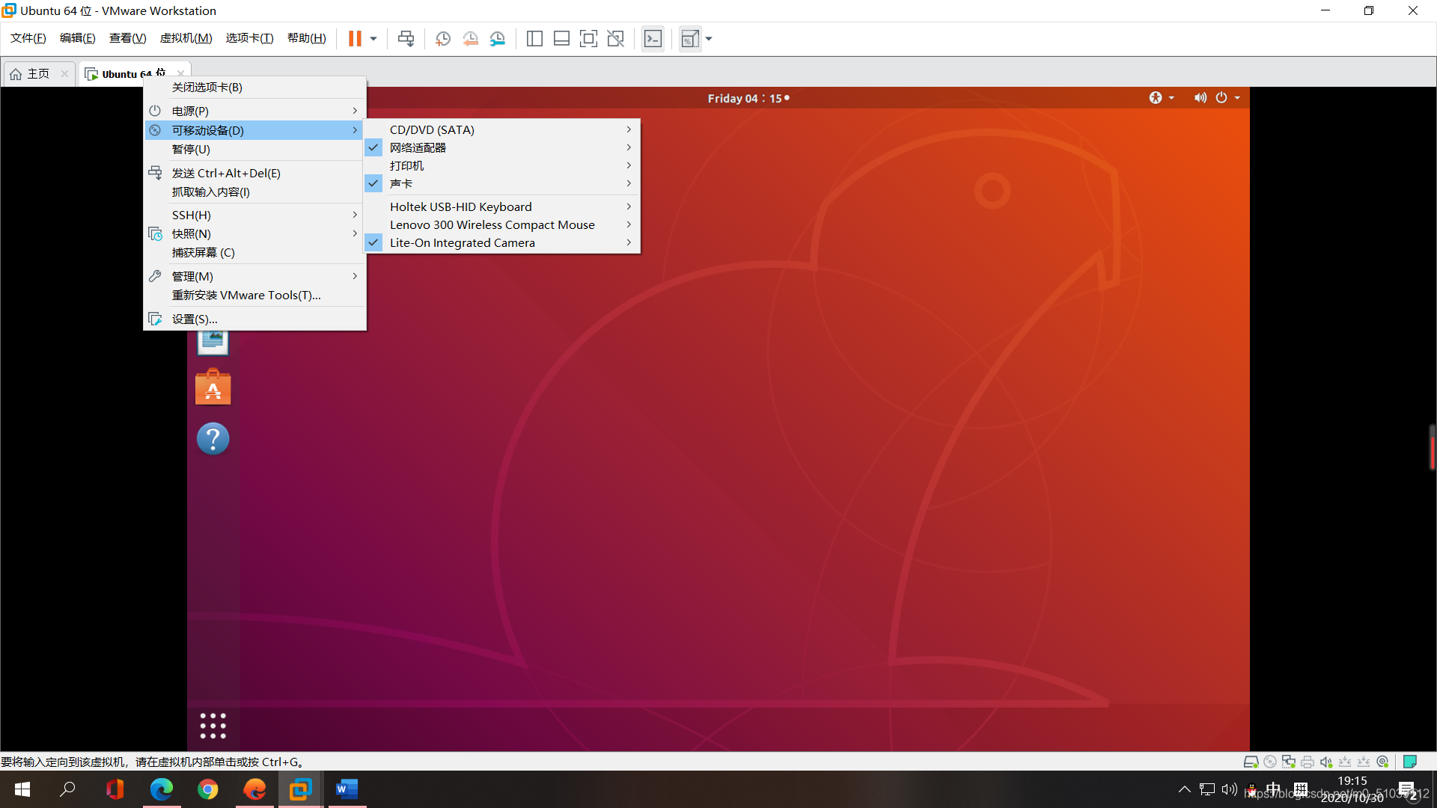Screen dimensions: 1437x808
Task: Click the pause VM toolbar icon
Action: 355,39
